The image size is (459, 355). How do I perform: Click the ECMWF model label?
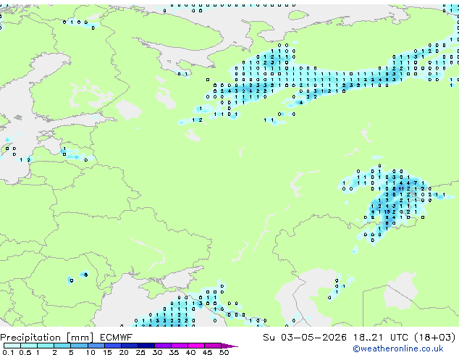click(117, 338)
